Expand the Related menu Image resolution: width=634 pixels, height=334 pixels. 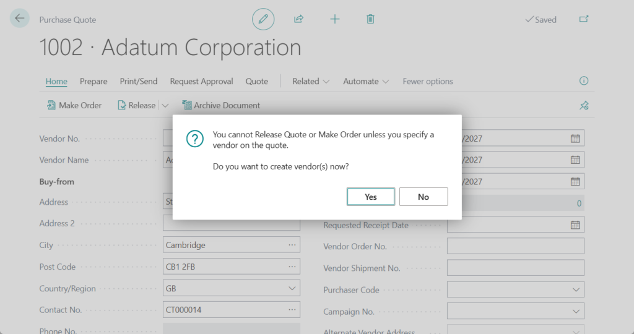(x=311, y=82)
